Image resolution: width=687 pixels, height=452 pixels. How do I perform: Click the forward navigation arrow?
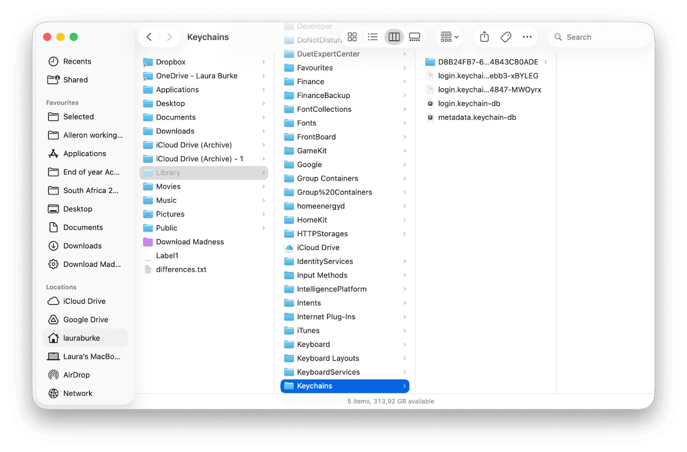click(x=169, y=36)
